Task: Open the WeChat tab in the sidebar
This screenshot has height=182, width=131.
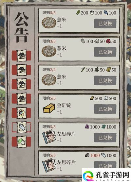Action: [22, 141]
